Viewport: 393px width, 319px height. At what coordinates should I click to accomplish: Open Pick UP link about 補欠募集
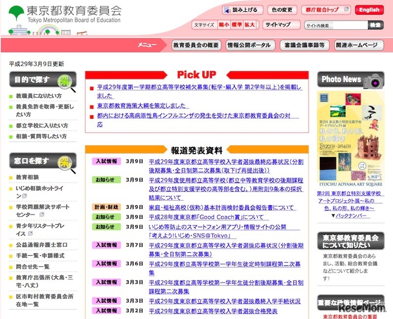tap(199, 91)
